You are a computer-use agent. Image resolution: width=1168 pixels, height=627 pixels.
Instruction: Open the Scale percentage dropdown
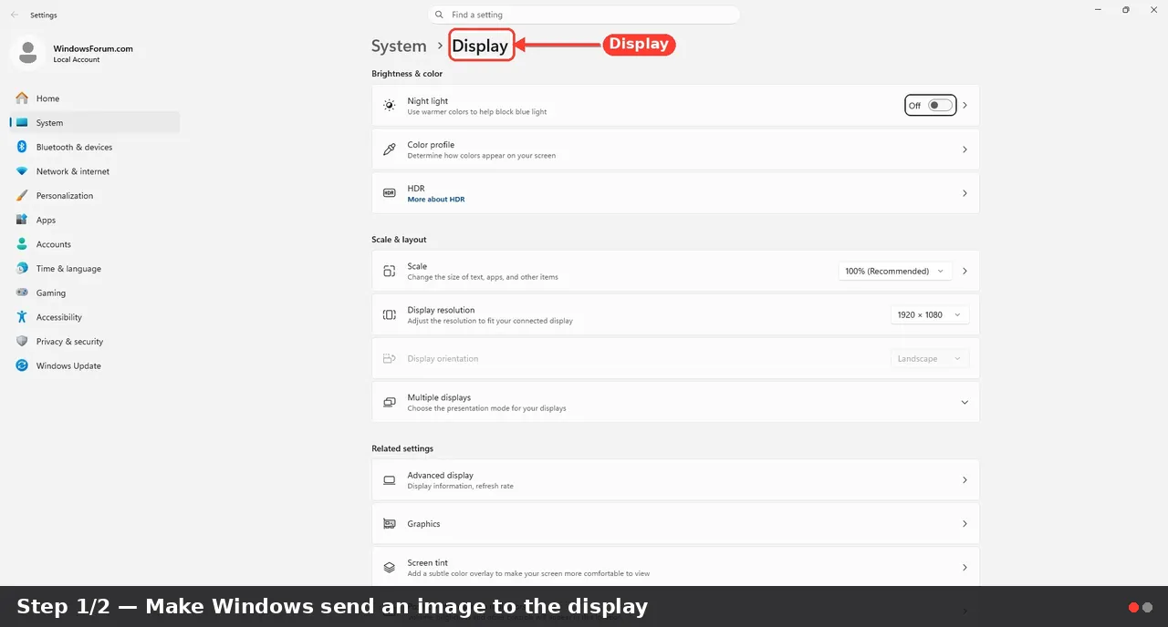coord(895,271)
